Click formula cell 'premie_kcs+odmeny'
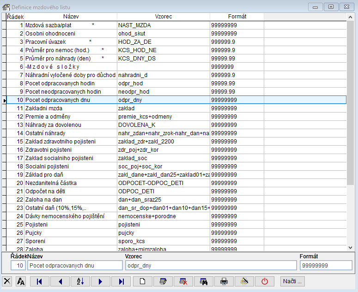This screenshot has width=358, height=292. click(x=164, y=117)
